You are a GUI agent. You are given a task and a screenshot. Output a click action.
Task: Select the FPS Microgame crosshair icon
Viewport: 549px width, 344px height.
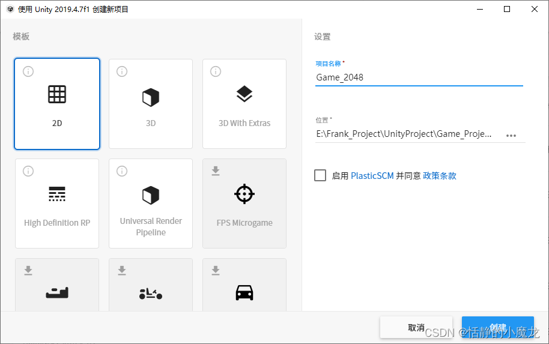point(244,194)
